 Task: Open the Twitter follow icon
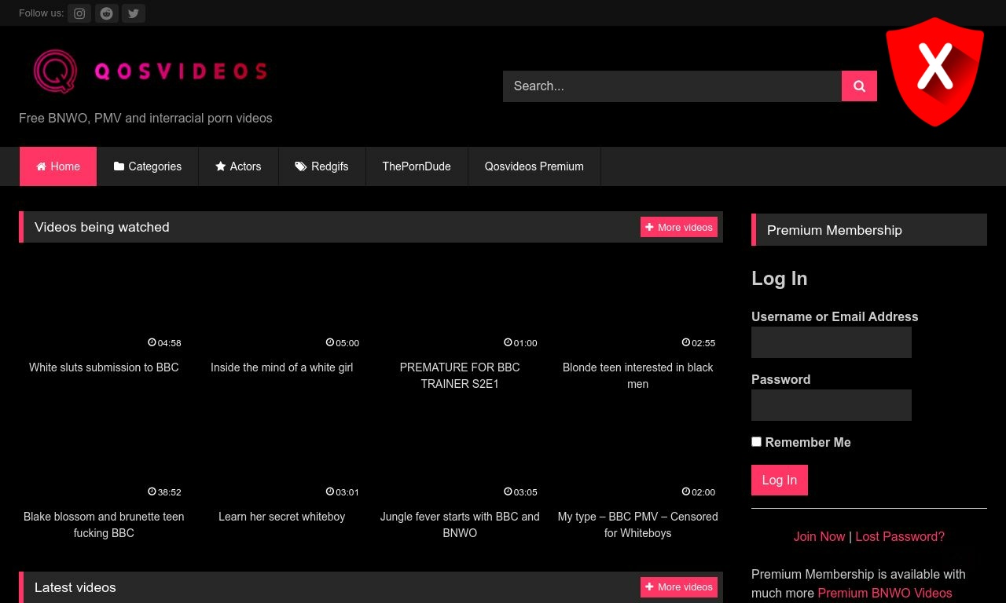coord(134,13)
